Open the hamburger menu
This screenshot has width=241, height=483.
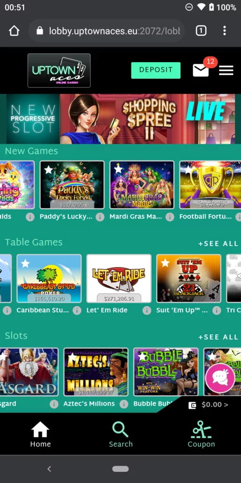coord(226,71)
